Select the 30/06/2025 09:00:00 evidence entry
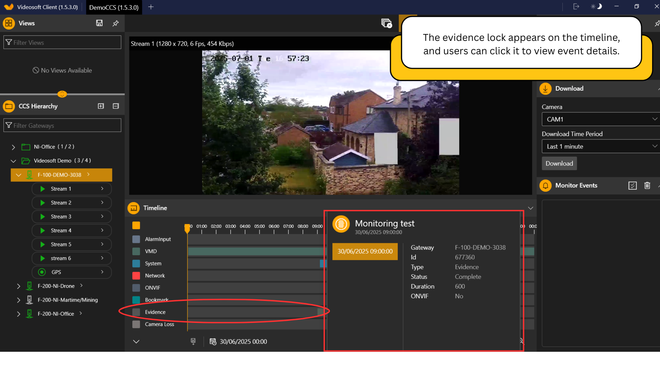This screenshot has height=371, width=660. [365, 251]
